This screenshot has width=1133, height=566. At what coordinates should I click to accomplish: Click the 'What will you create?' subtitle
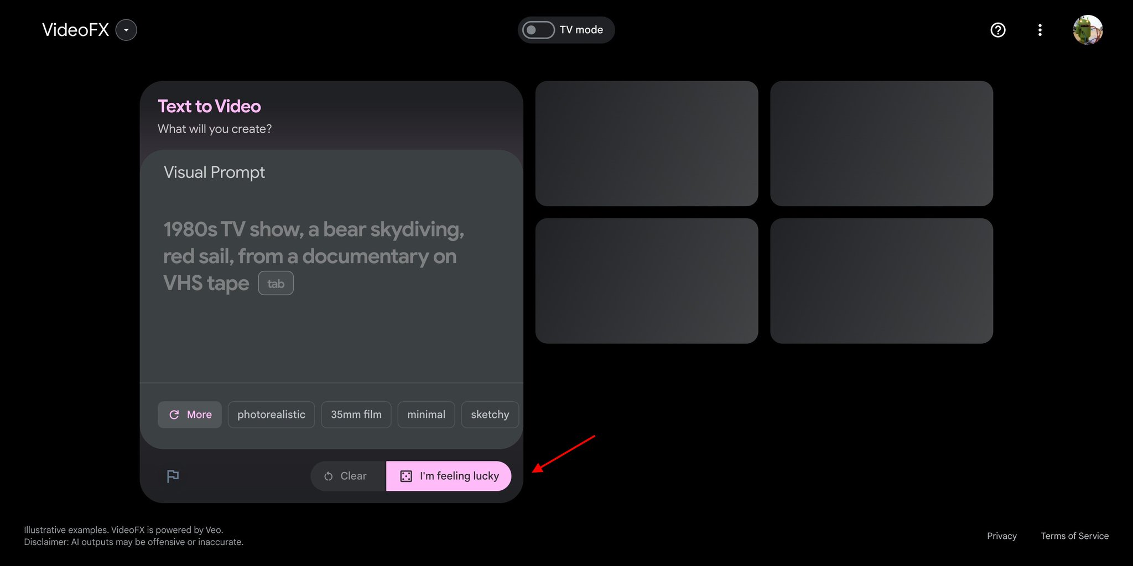pyautogui.click(x=215, y=129)
